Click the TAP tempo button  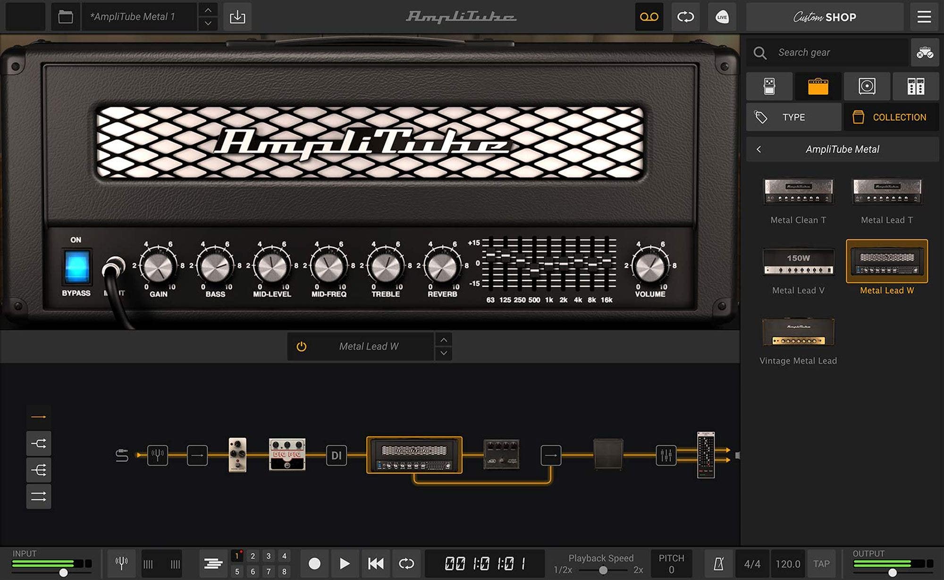tap(821, 563)
